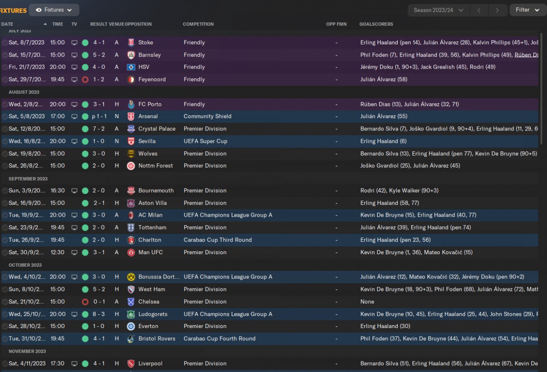Open the Fixtures view dropdown
This screenshot has width=547, height=372.
(54, 10)
